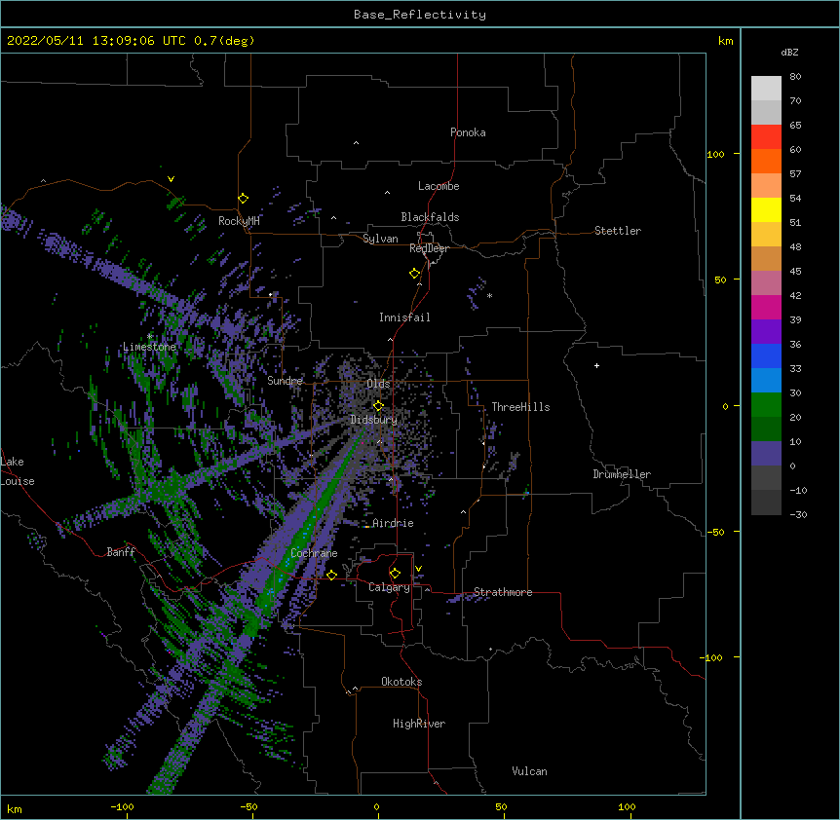Click the green 20-30 dBZ legend swatch
The image size is (840, 820).
(766, 405)
